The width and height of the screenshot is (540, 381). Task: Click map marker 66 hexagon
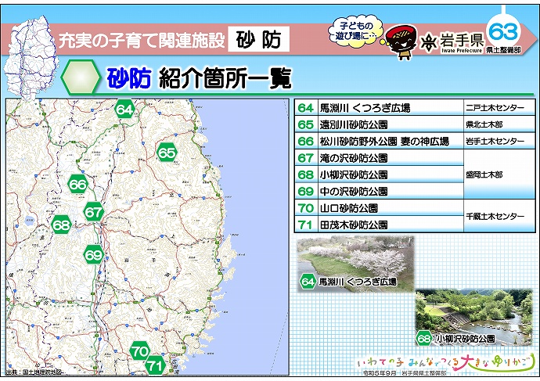(x=77, y=185)
